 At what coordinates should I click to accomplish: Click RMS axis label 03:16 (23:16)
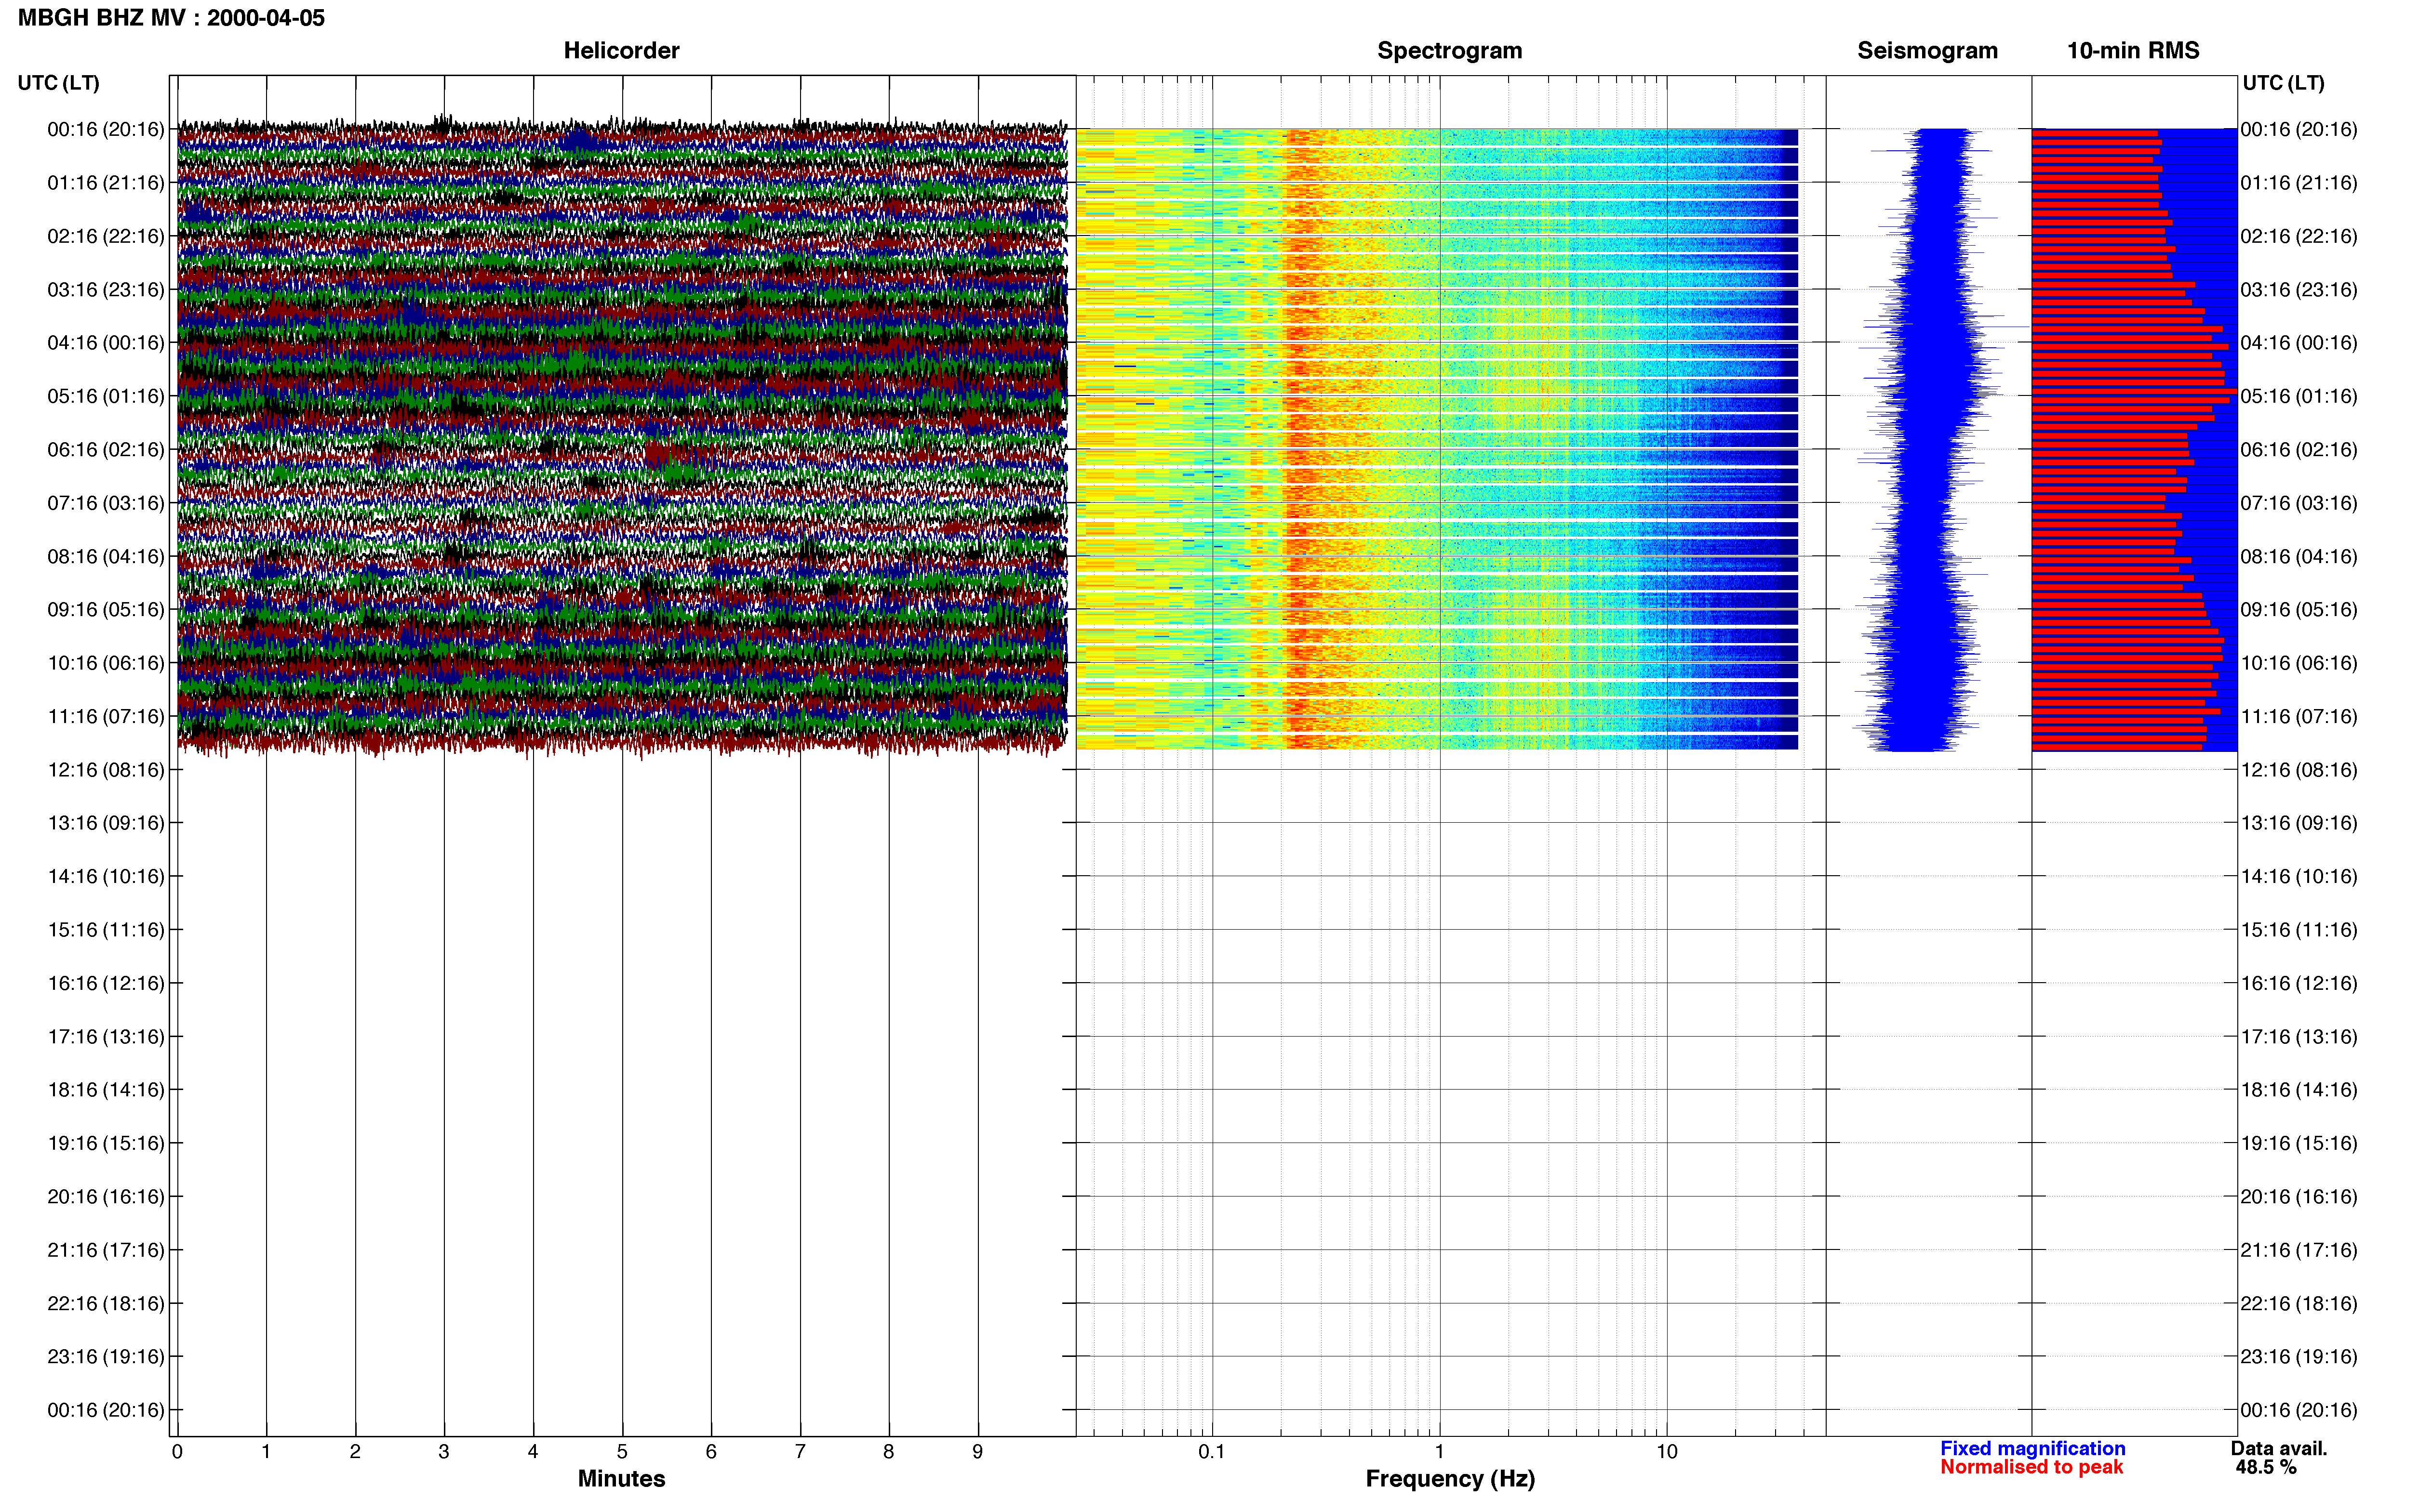point(2299,290)
